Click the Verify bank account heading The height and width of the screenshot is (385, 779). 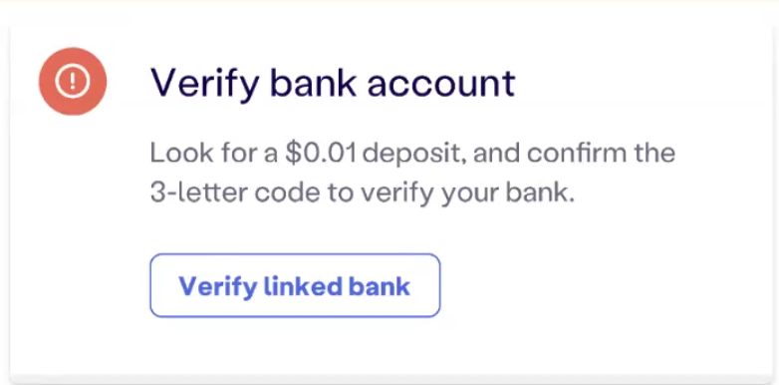(333, 84)
